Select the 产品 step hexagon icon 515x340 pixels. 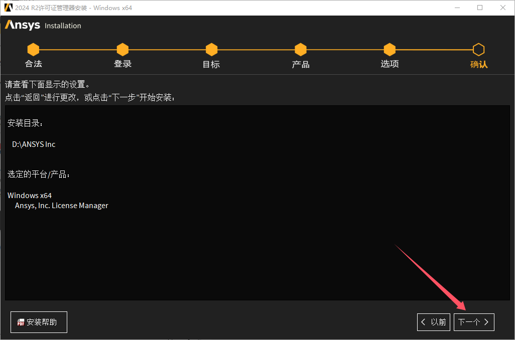(x=300, y=49)
